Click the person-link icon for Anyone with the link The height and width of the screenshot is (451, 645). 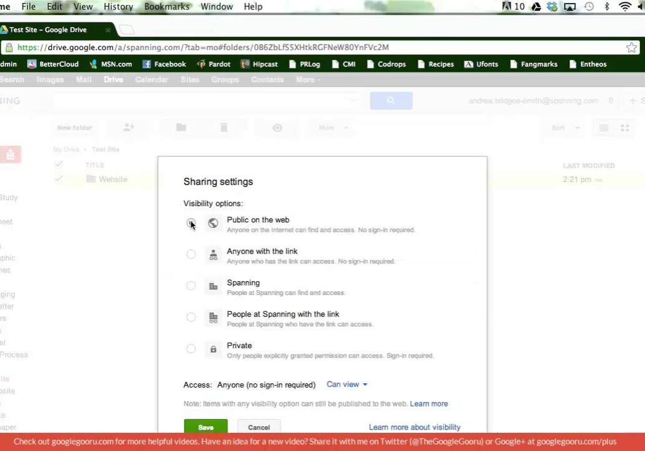213,255
